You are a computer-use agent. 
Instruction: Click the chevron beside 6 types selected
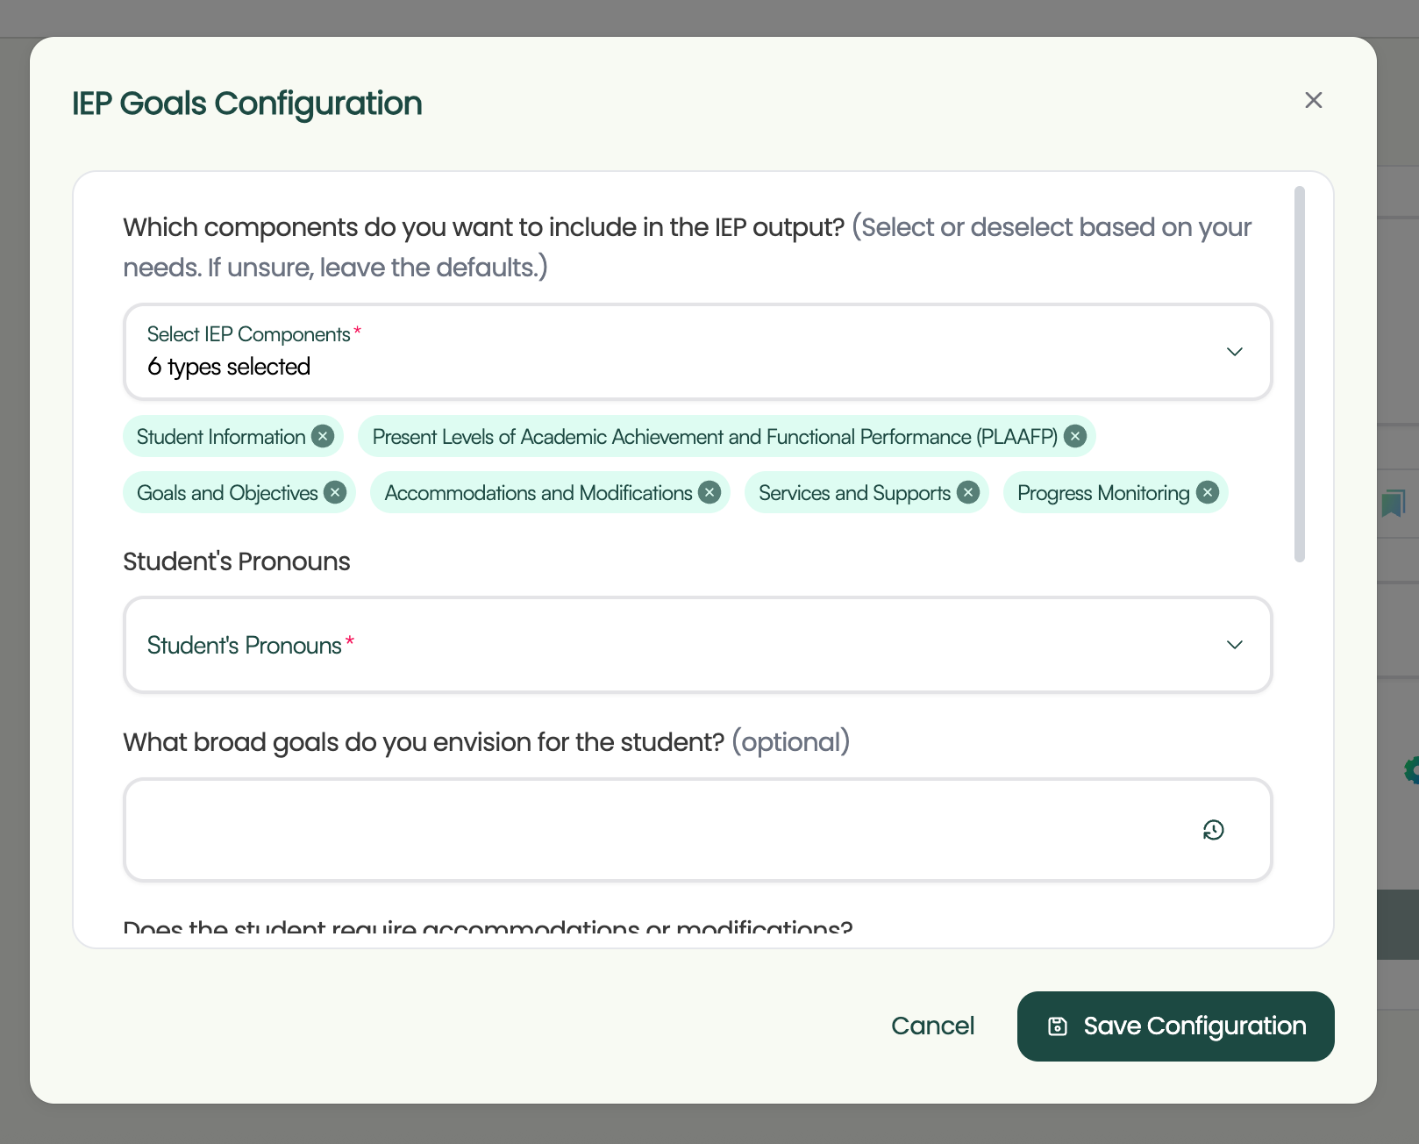[1234, 351]
